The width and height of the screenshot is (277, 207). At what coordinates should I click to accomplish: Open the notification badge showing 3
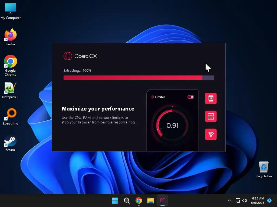tap(269, 200)
